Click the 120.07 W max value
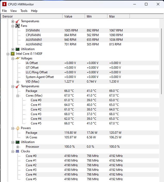Image resolution: width=164 pixels, height=182 pixels. click(115, 132)
